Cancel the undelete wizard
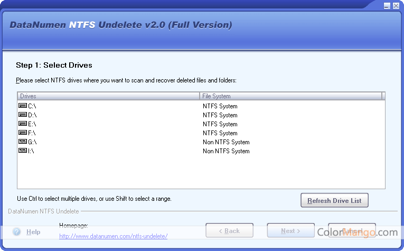Image resolution: width=404 pixels, height=251 pixels. (x=352, y=231)
